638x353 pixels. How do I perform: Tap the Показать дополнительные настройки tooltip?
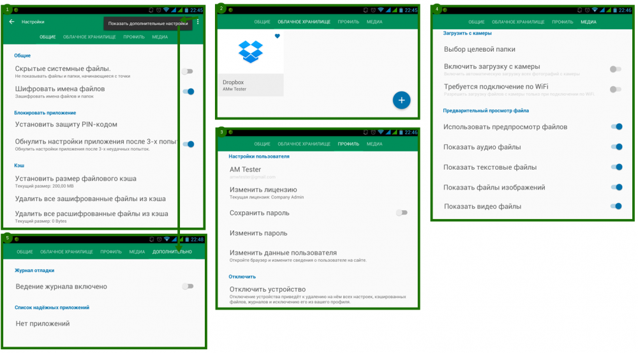(x=148, y=24)
